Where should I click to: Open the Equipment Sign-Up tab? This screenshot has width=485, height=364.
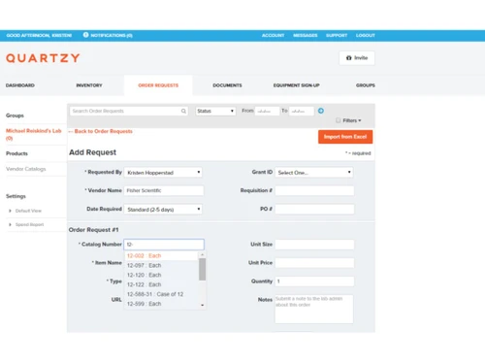[x=297, y=85]
